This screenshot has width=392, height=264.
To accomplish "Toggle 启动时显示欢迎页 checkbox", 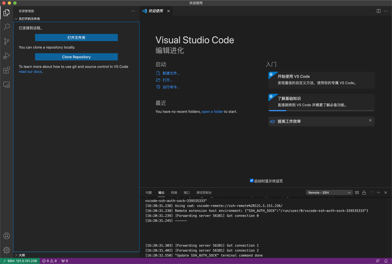I will (x=252, y=181).
